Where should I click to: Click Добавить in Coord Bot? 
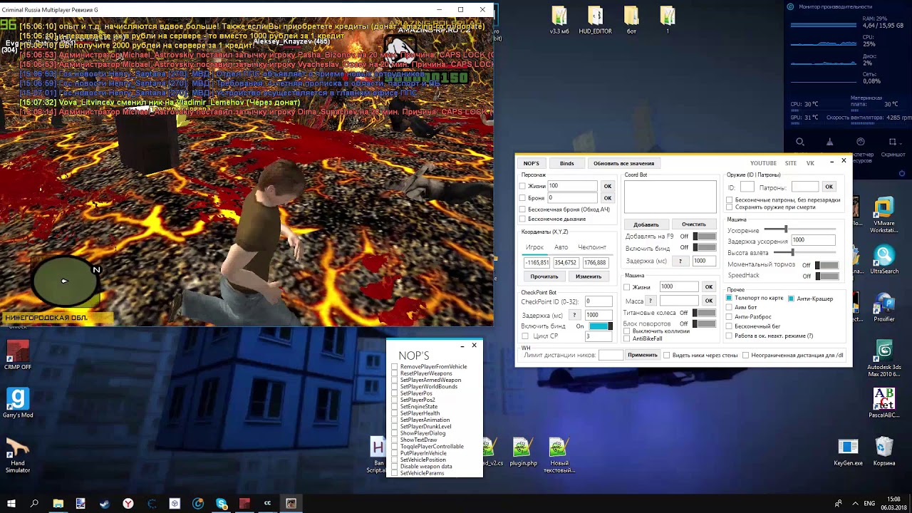point(646,224)
